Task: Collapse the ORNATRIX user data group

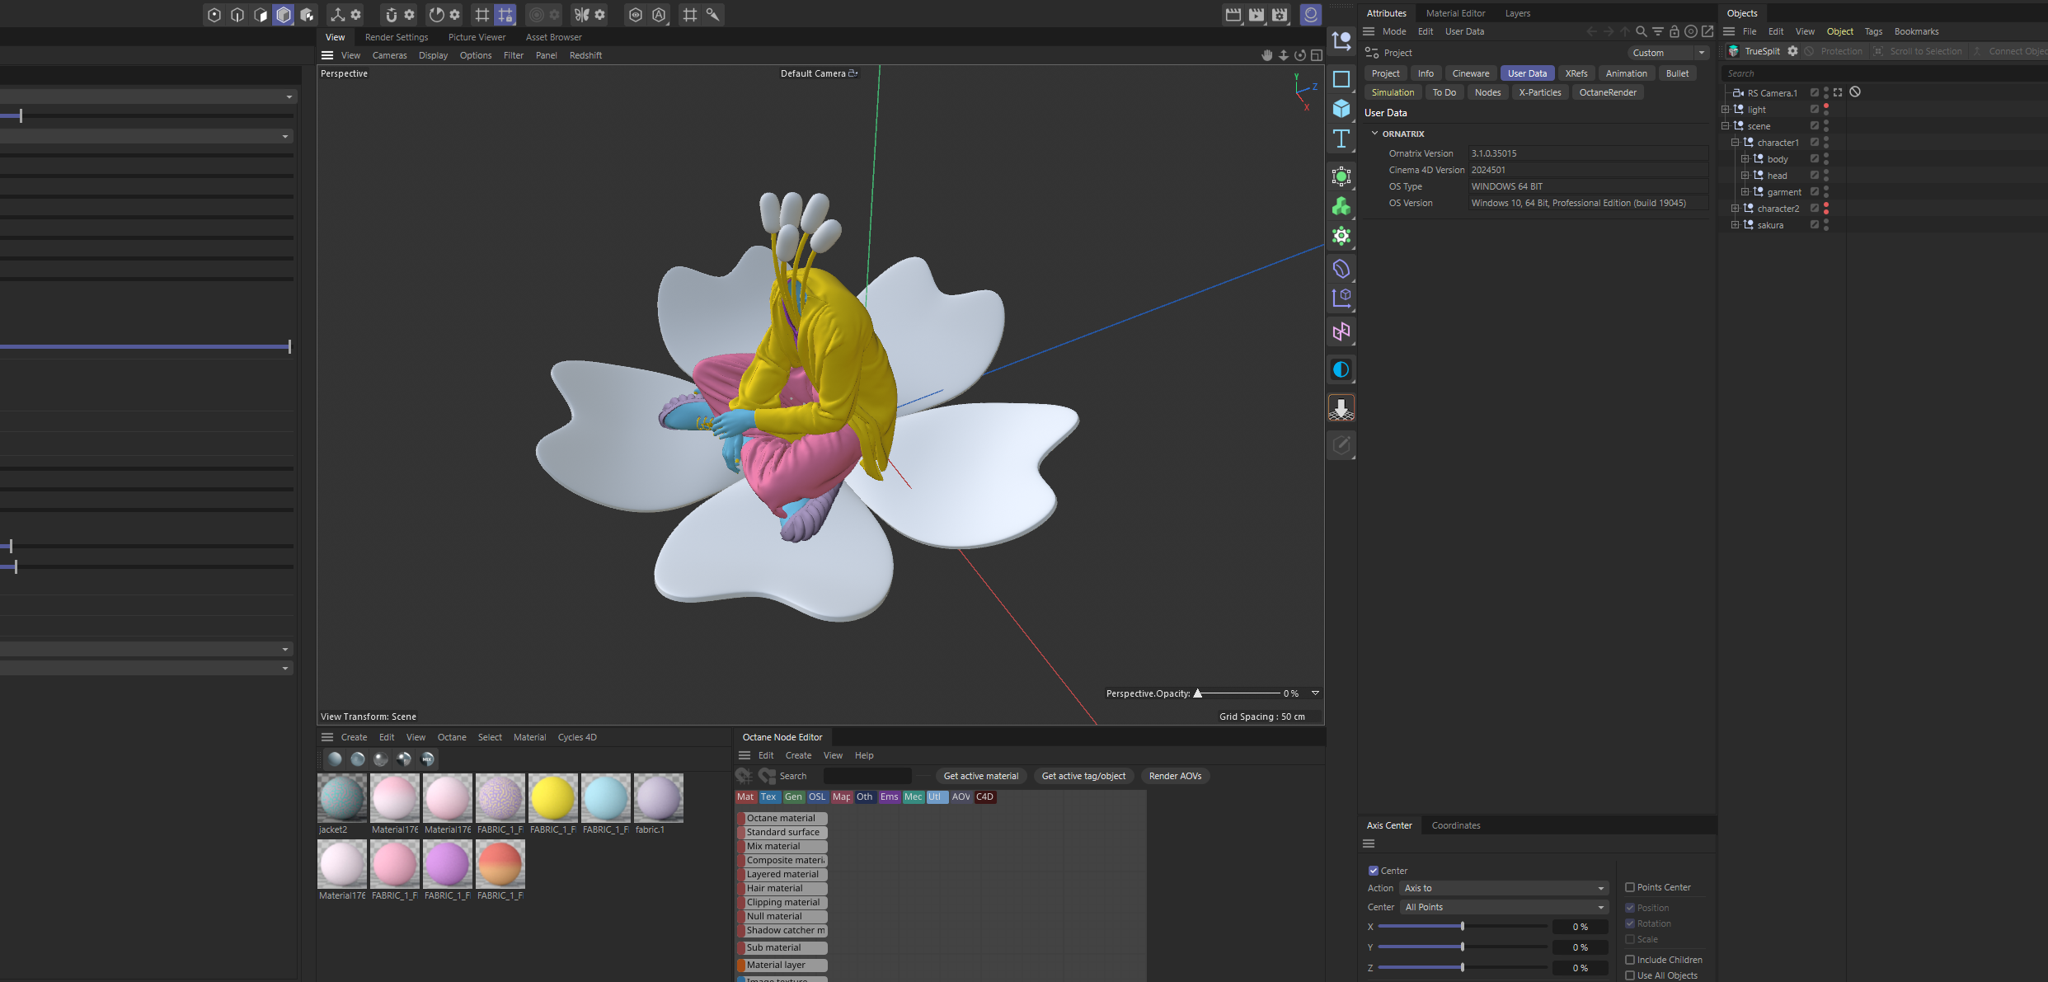Action: point(1374,134)
